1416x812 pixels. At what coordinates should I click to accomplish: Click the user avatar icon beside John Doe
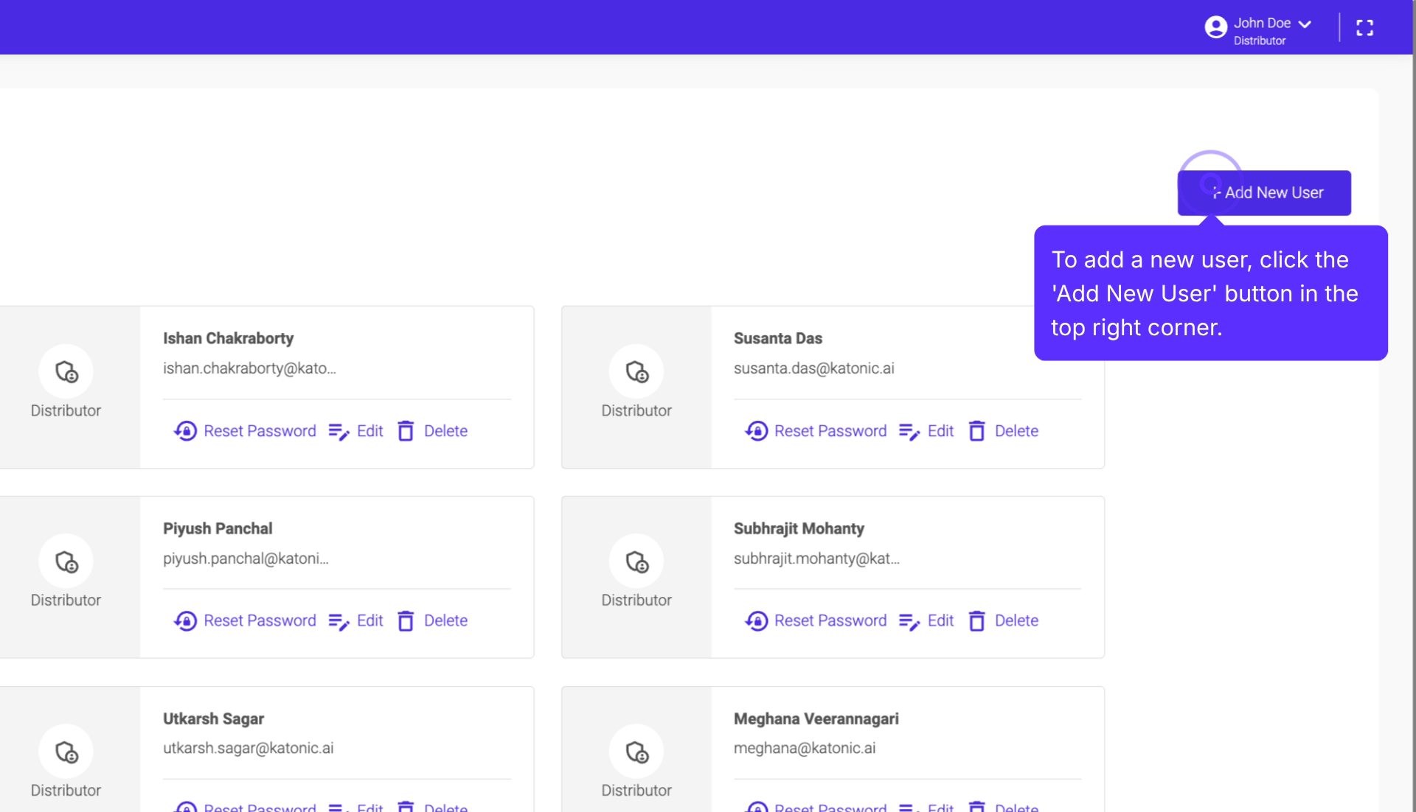point(1215,27)
